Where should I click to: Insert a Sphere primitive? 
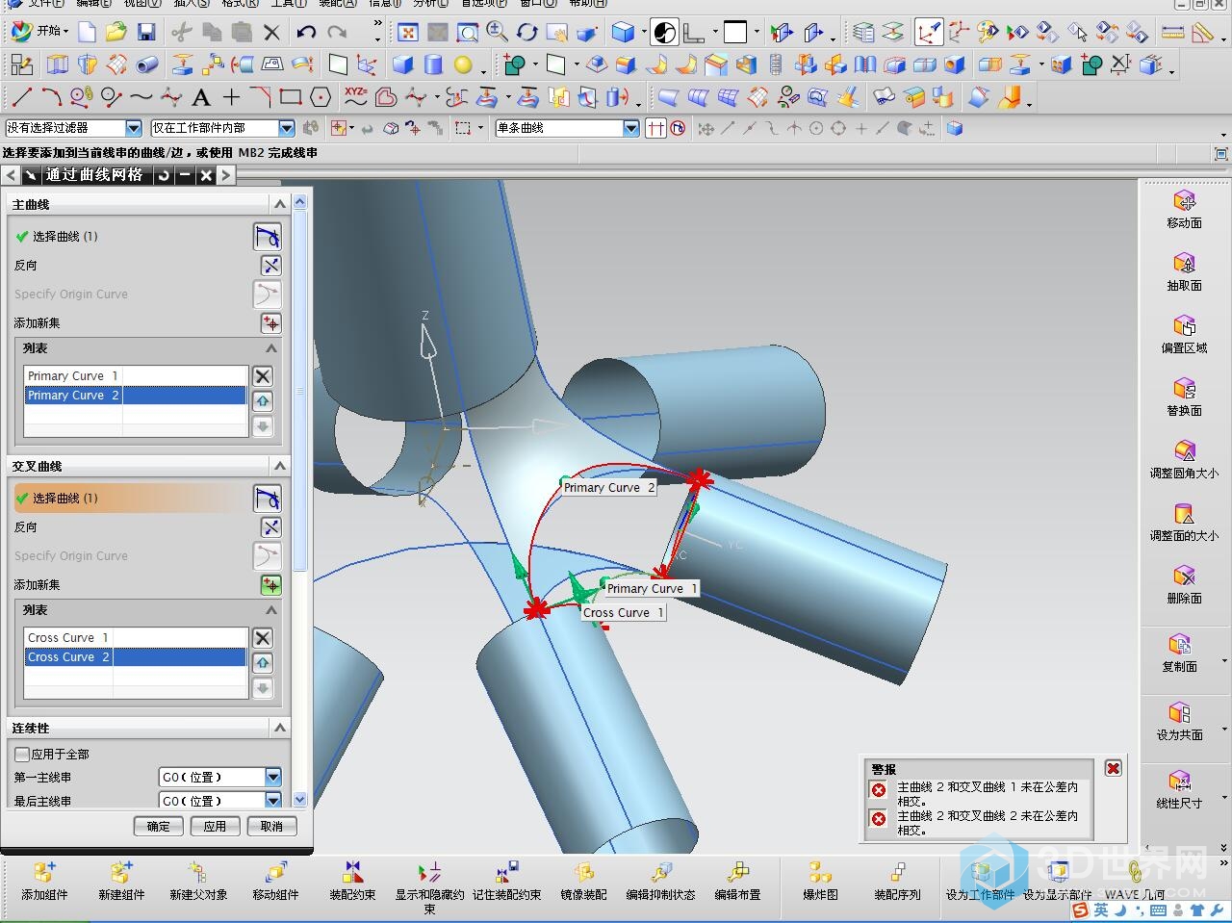463,65
